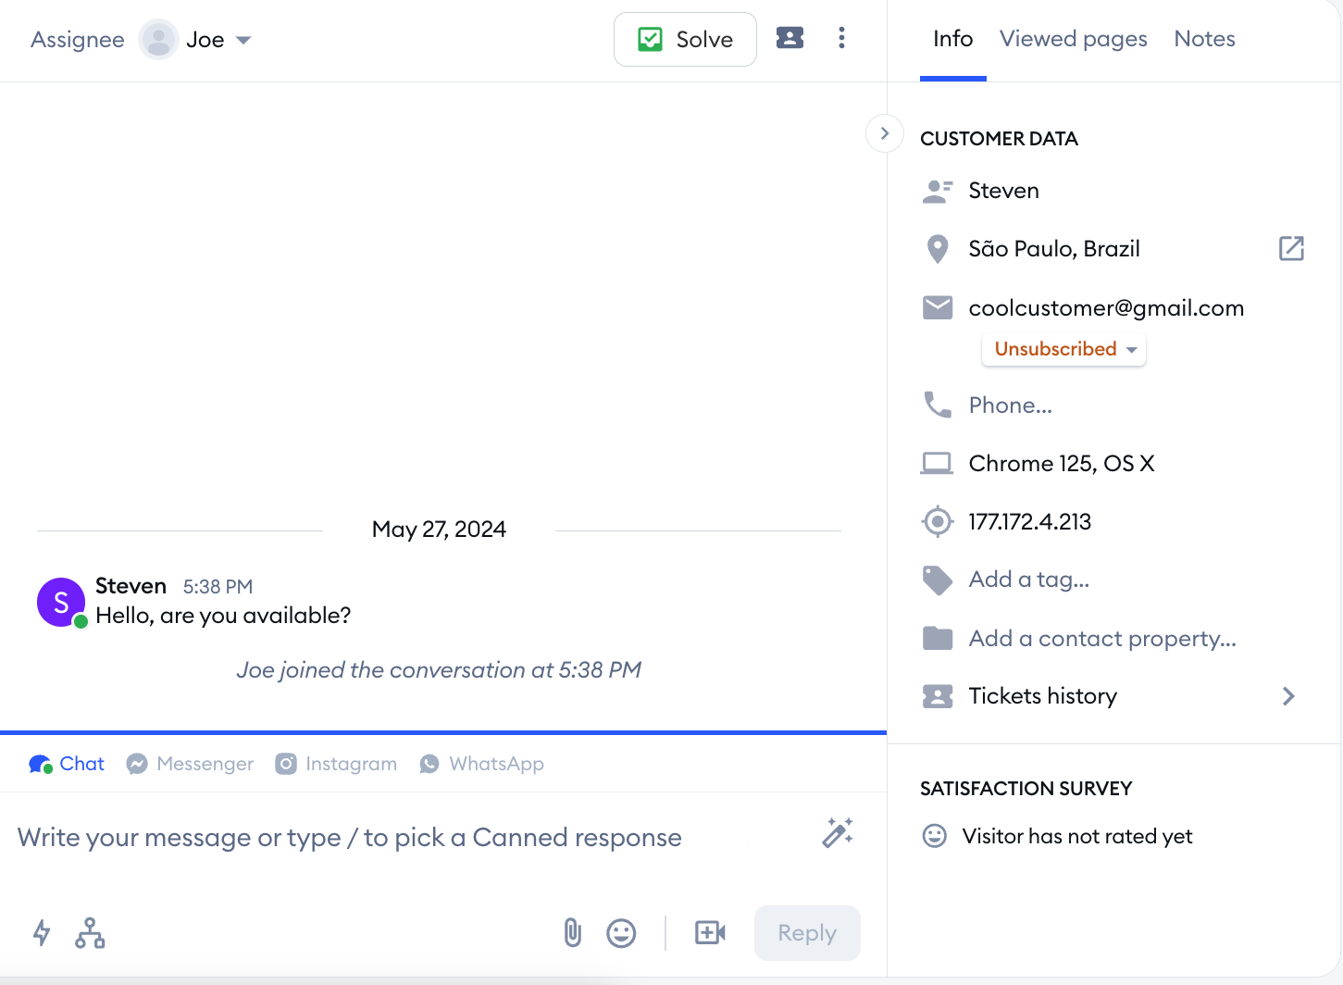Click the flow hierarchy icon
Screen dimensions: 1343x985
point(90,932)
